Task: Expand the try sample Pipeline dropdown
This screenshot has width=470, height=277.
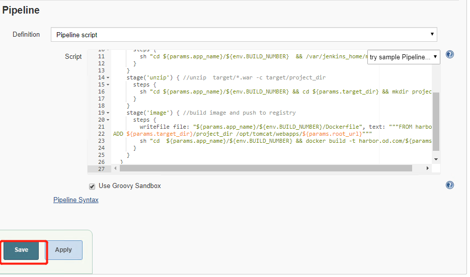Action: pyautogui.click(x=404, y=57)
